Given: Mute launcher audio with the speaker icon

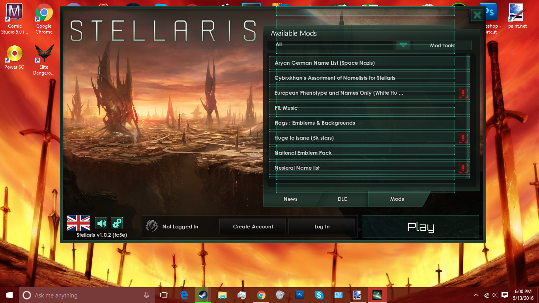Looking at the screenshot, I should (102, 223).
